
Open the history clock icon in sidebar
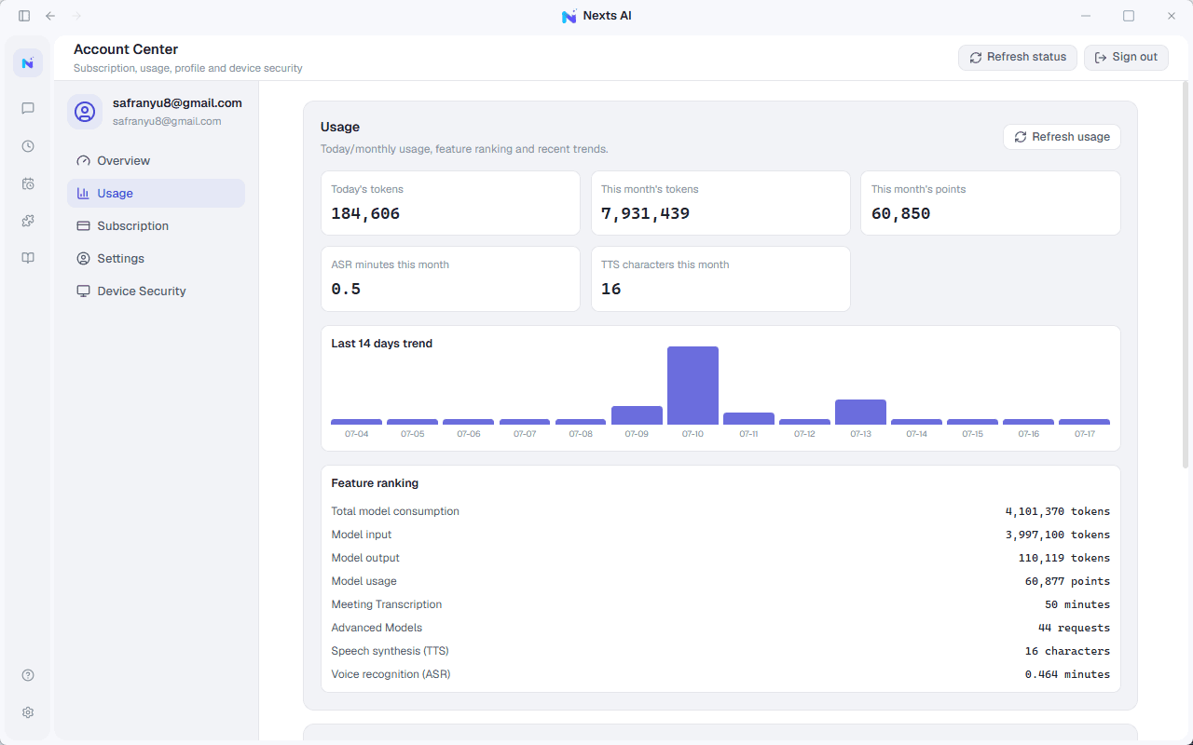point(28,146)
